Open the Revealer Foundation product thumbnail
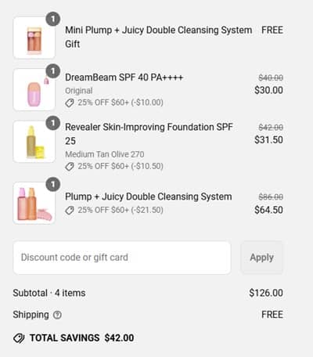Viewport: 313px width, 357px height. pos(34,142)
